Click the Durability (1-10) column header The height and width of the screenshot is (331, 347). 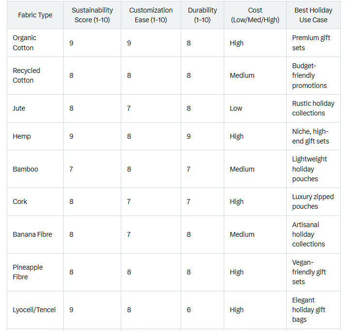coord(202,15)
